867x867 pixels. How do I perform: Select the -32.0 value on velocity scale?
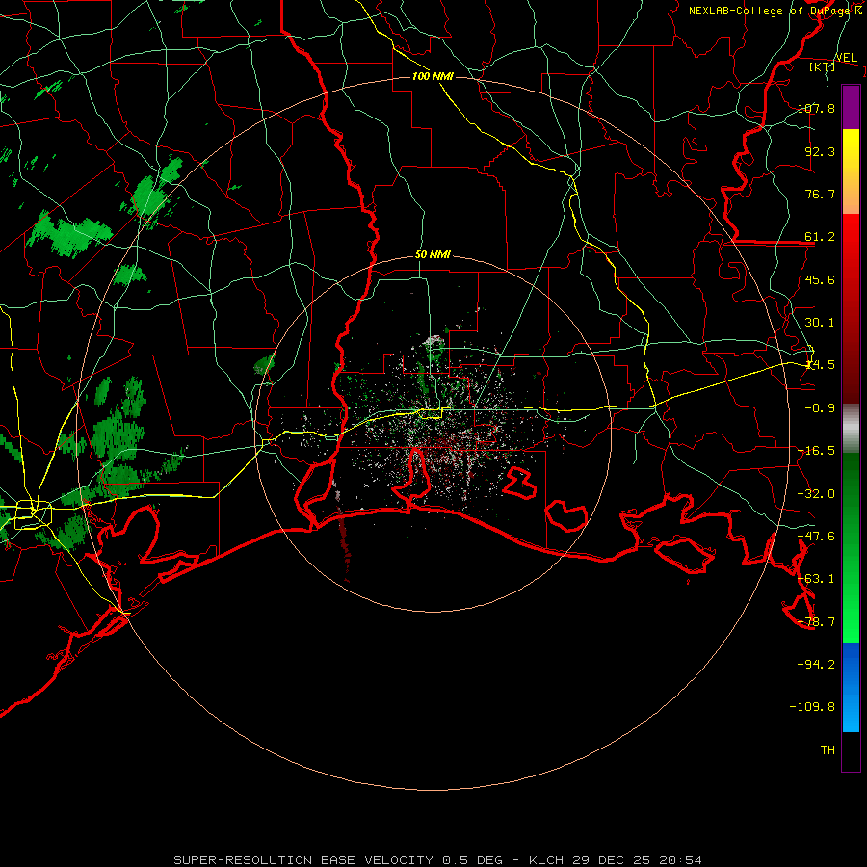816,494
